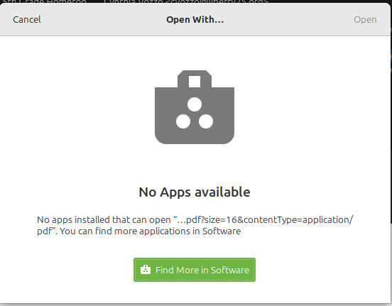Click the top white dot in the bag icon

click(195, 104)
